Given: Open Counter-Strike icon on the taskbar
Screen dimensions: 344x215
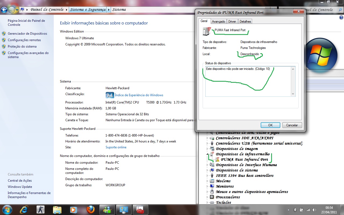Looking at the screenshot, I should tap(41, 209).
